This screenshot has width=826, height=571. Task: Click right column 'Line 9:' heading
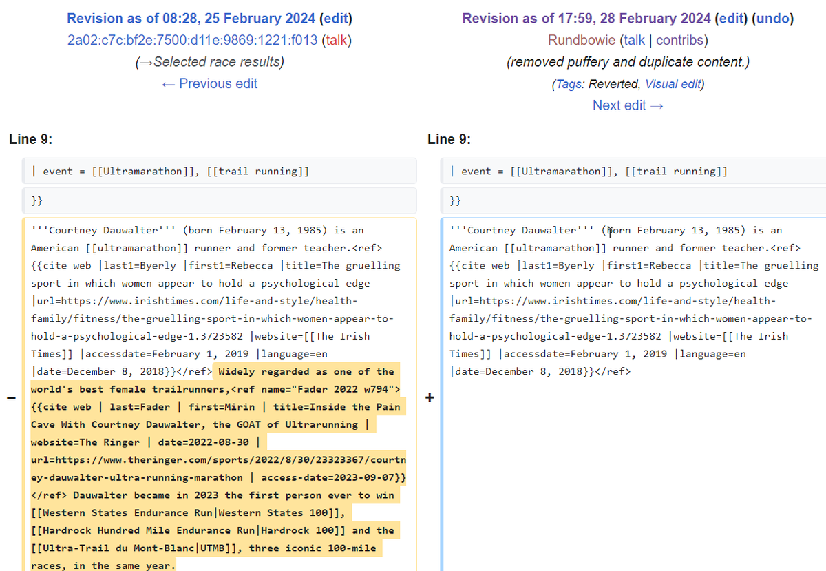click(449, 139)
